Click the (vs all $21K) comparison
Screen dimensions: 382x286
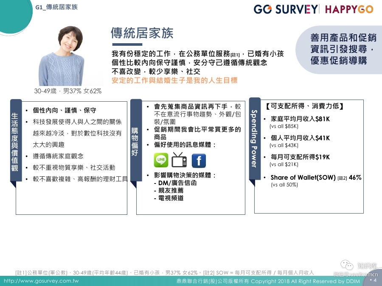(284, 164)
